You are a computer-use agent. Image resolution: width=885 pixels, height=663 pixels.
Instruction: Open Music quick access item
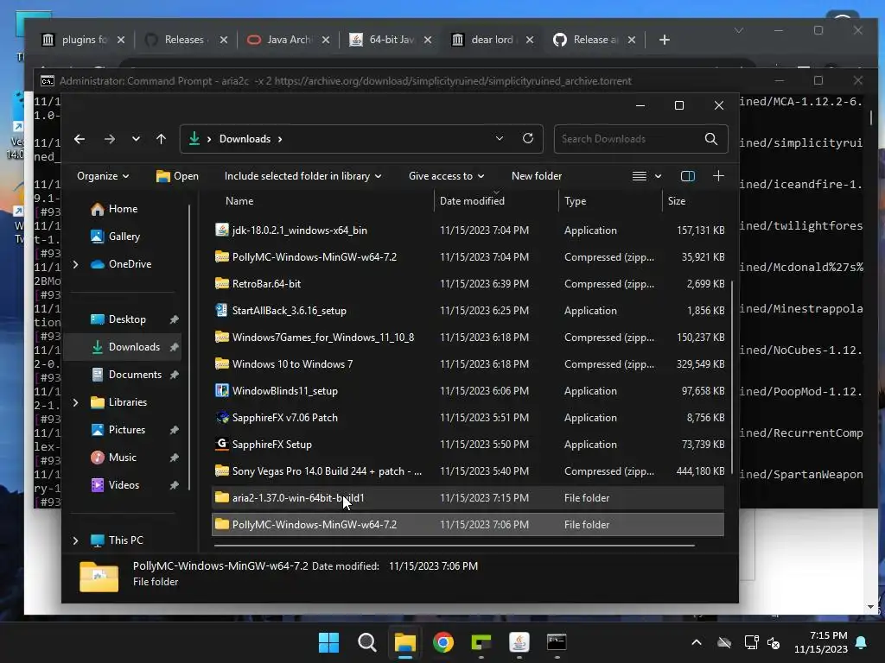tap(114, 458)
